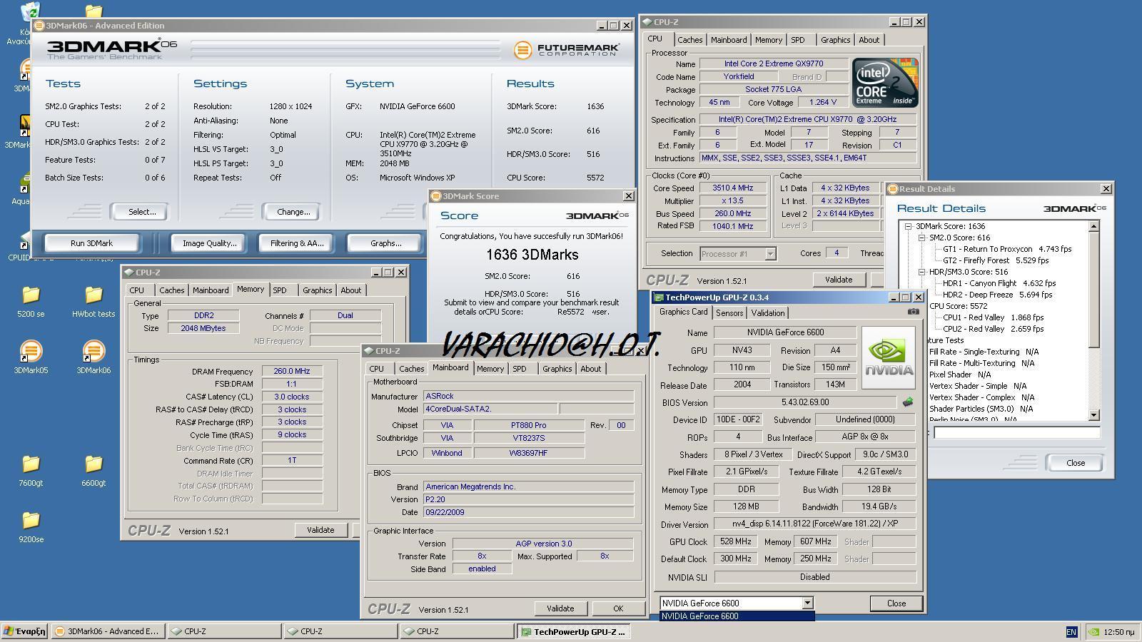
Task: Click Validate in top CPU-Z window
Action: tap(839, 280)
